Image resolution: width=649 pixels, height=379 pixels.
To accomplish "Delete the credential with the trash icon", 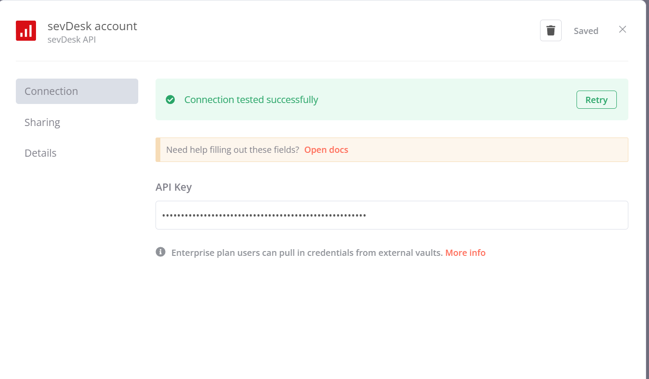I will click(x=551, y=31).
